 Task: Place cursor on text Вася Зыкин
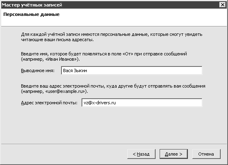click(x=75, y=70)
